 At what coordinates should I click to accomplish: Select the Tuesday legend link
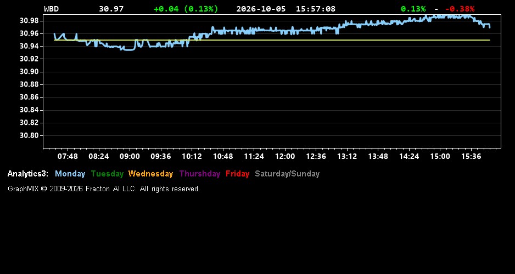tap(107, 174)
